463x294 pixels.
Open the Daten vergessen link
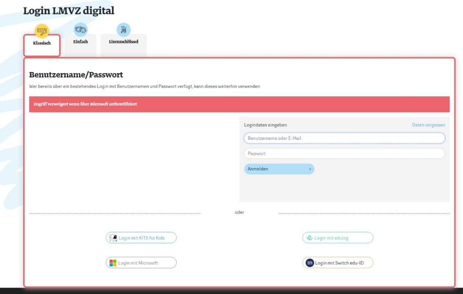point(428,125)
